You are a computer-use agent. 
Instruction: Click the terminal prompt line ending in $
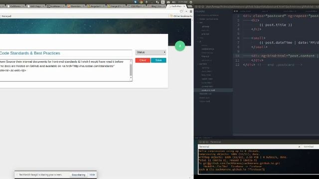point(231,170)
